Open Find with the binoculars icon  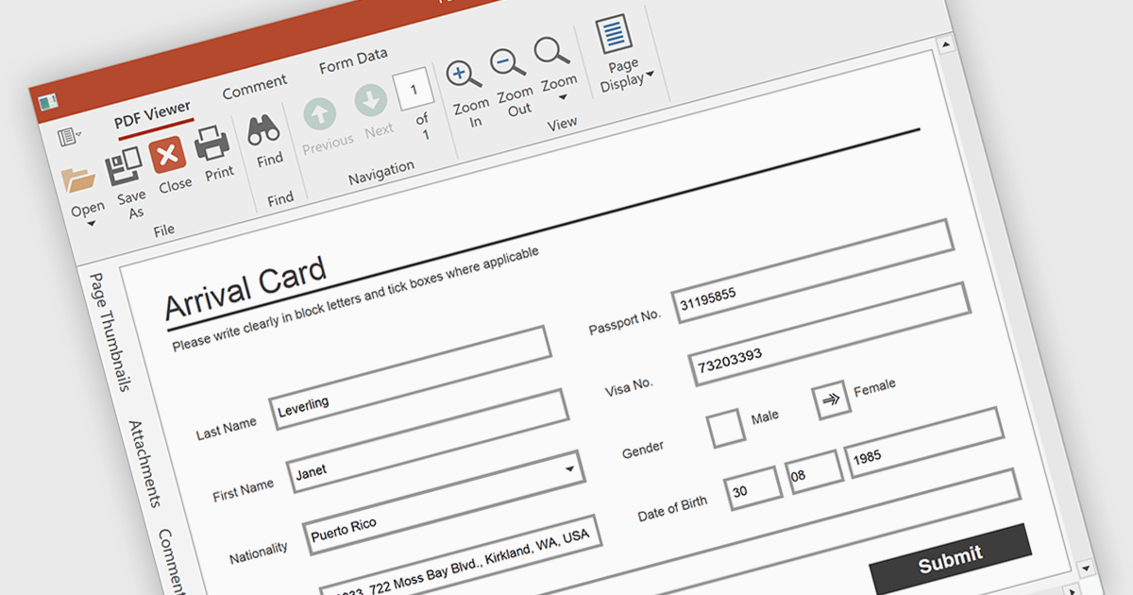(x=263, y=130)
